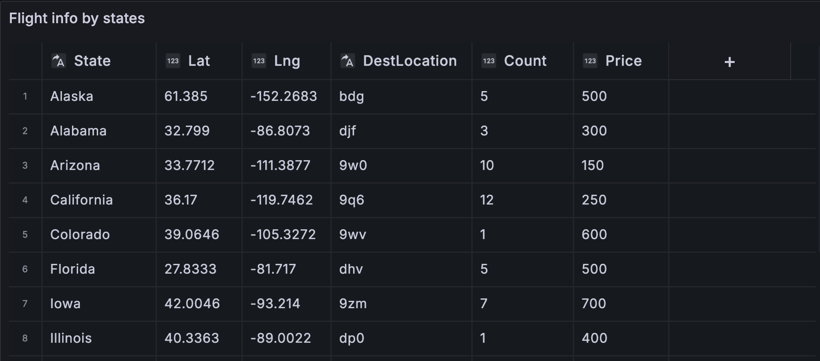Select row number 4 for California

tap(25, 200)
